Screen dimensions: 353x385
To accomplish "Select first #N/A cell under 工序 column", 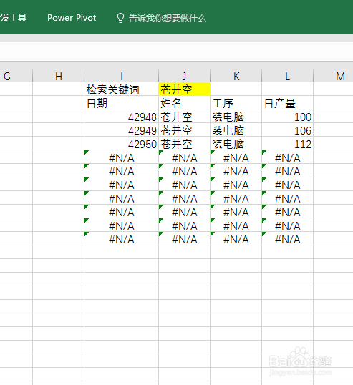I will (236, 157).
